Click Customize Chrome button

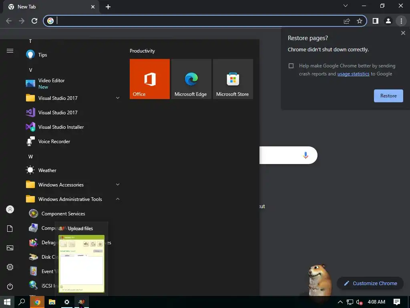coord(370,284)
